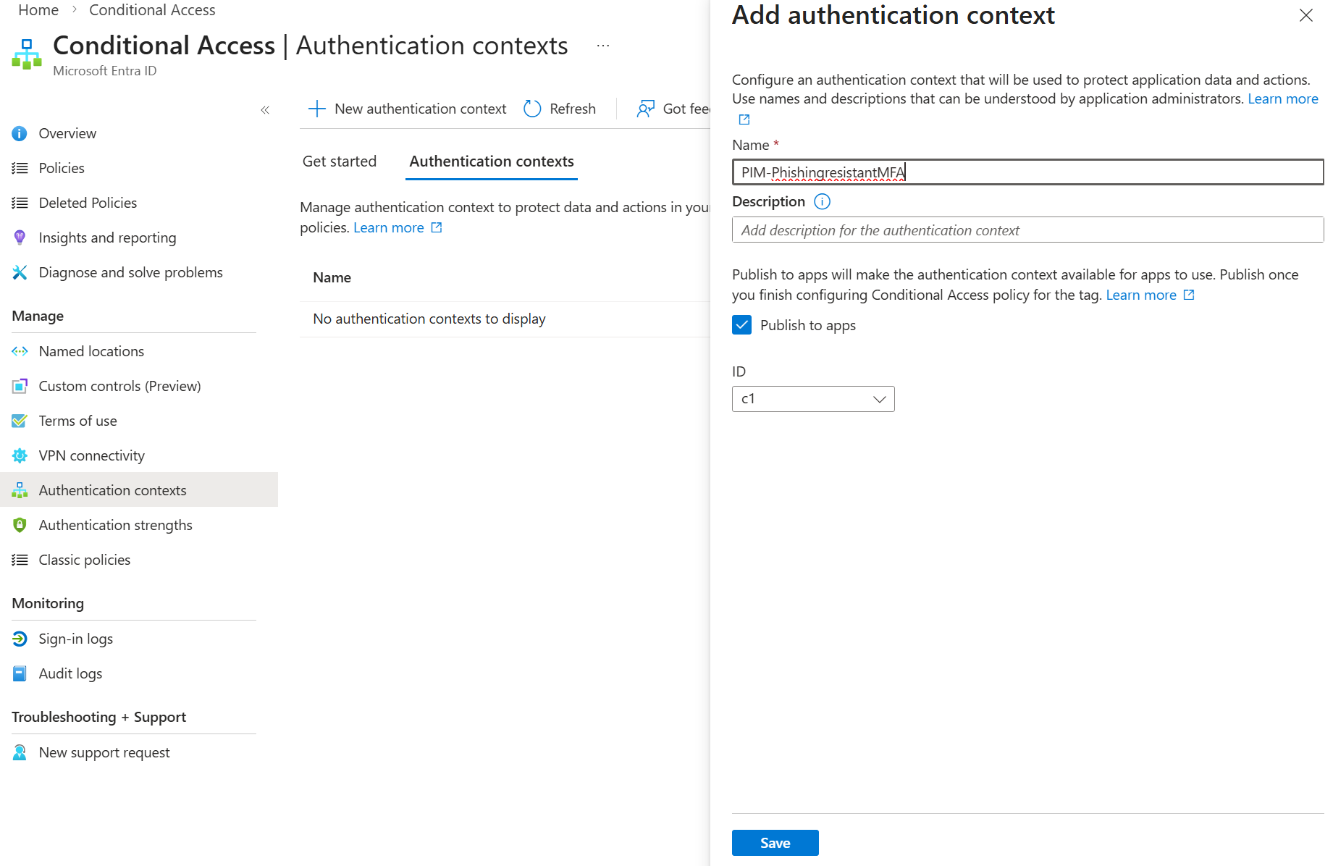
Task: Uncheck the Publish to apps checkbox
Action: point(741,325)
